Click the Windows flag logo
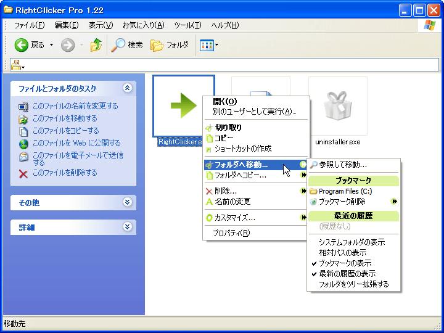 point(430,25)
